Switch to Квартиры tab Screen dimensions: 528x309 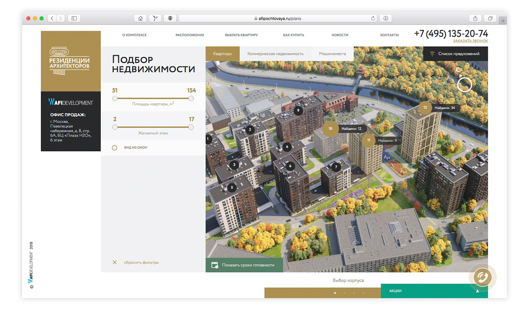coord(223,54)
